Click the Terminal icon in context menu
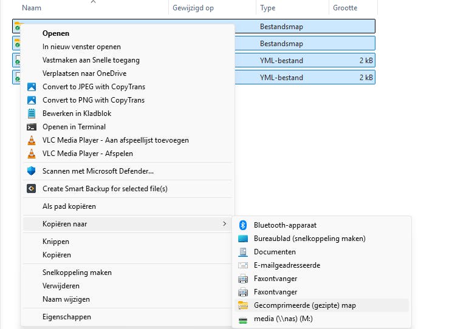452x329 pixels. 32,127
